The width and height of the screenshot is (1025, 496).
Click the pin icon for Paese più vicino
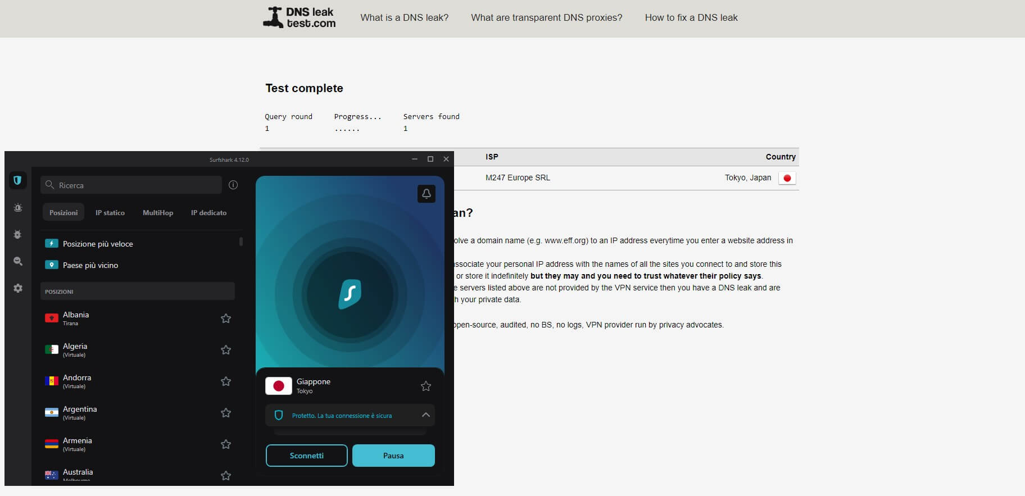pos(52,265)
